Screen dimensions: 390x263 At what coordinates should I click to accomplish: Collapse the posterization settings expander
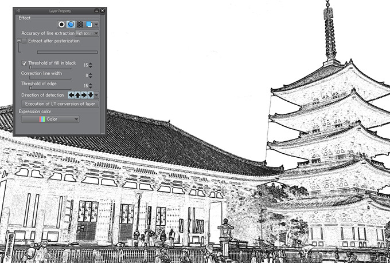click(19, 41)
